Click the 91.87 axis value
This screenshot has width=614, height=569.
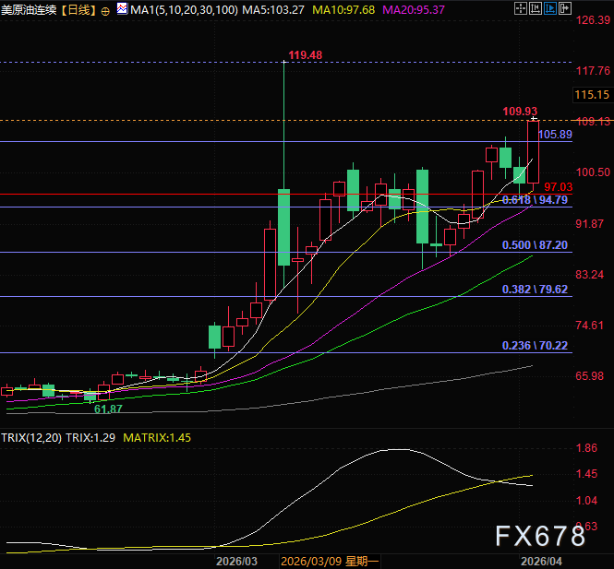click(590, 224)
